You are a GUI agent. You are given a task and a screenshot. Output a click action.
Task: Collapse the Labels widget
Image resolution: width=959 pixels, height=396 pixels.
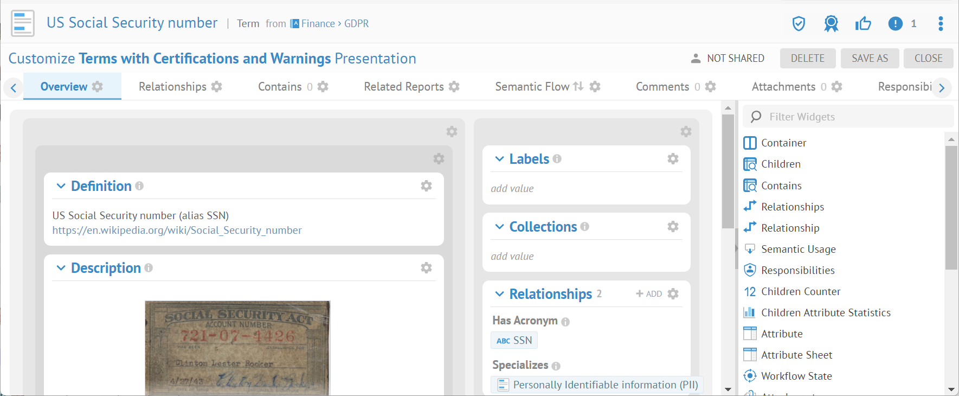pyautogui.click(x=500, y=159)
